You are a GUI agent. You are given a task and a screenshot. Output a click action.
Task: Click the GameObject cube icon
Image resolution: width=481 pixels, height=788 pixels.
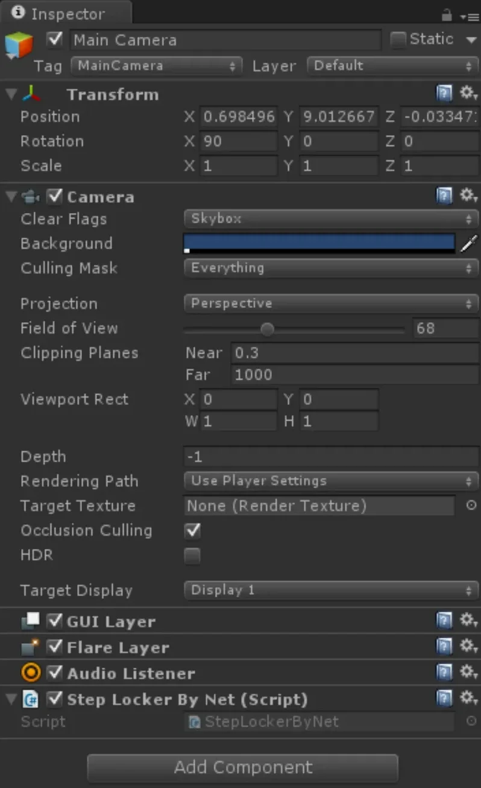(19, 46)
